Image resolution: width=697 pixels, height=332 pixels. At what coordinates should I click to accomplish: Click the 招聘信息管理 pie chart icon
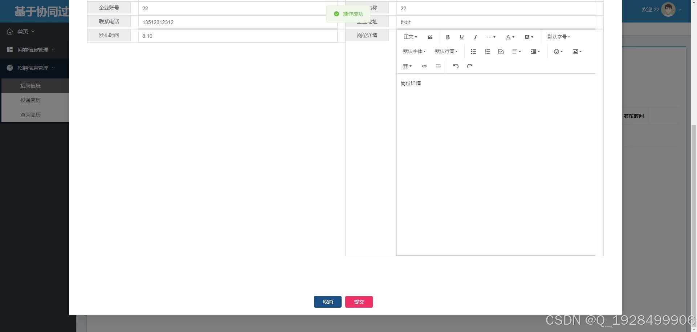point(10,68)
